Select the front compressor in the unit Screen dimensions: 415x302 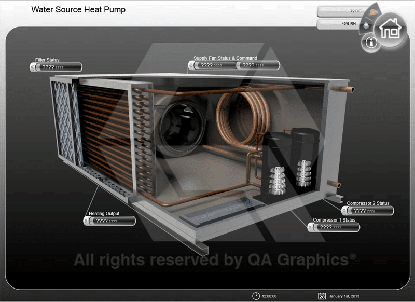(275, 164)
